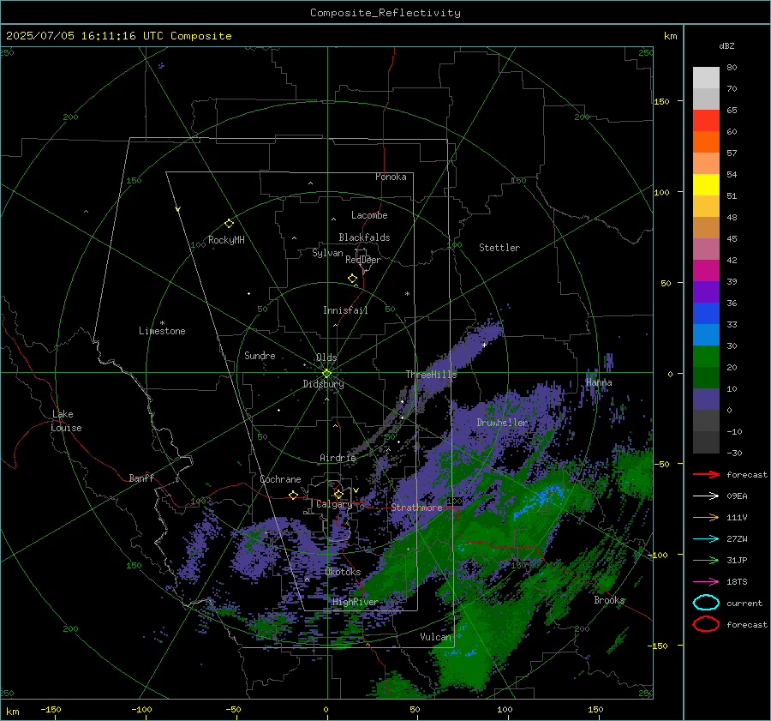Click the Okotoks city label

tap(343, 572)
